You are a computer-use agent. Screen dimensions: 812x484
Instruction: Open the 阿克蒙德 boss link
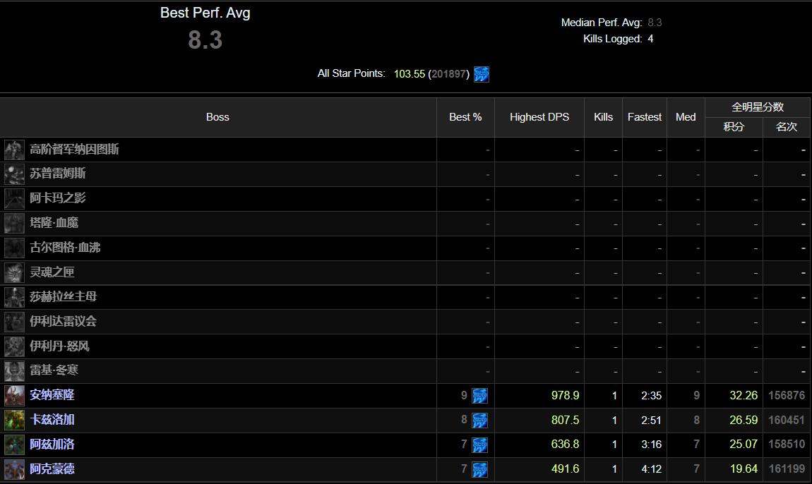click(x=52, y=469)
